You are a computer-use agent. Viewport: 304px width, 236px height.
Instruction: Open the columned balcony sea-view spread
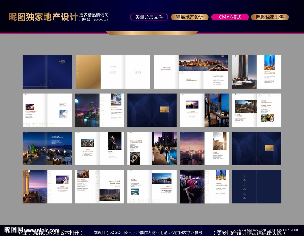point(47,187)
